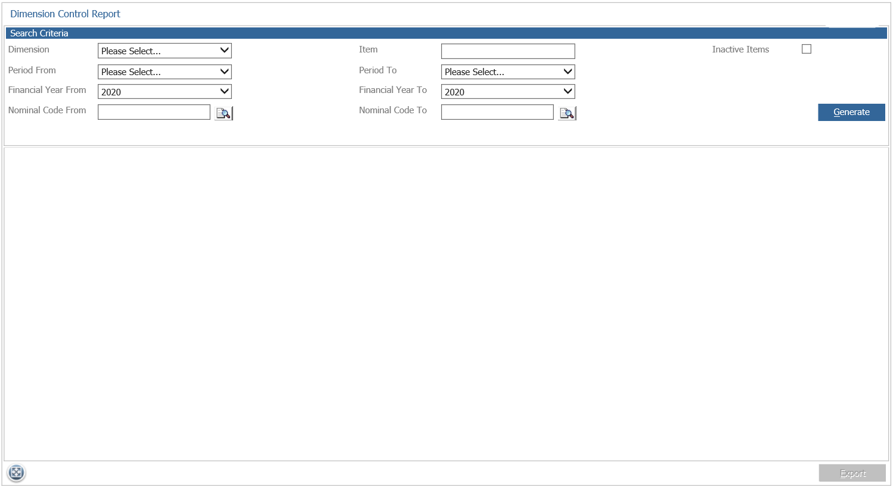Click the Export button

point(852,473)
